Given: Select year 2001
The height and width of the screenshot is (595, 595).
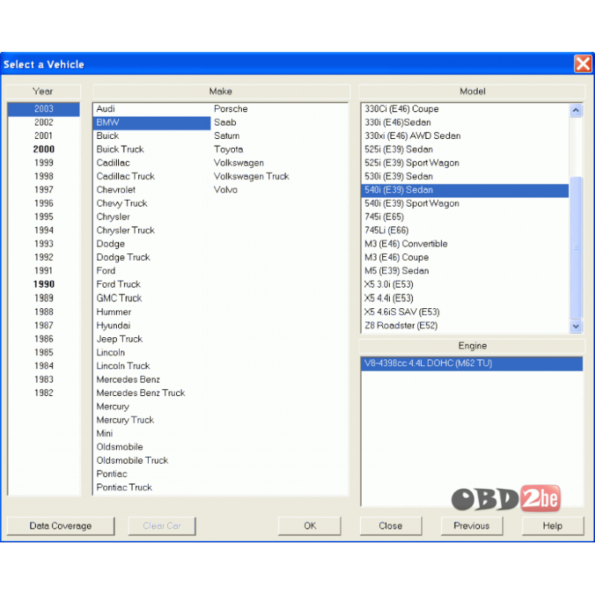Looking at the screenshot, I should point(43,136).
